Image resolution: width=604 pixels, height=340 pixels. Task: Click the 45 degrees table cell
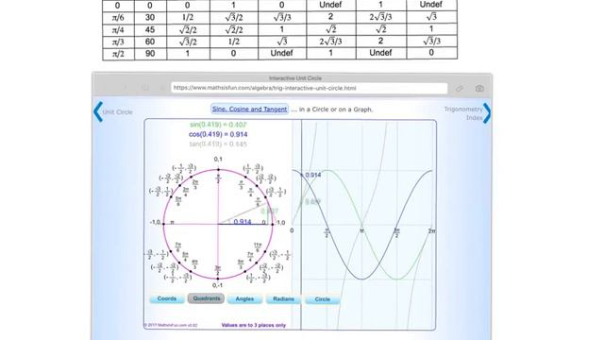pyautogui.click(x=150, y=29)
